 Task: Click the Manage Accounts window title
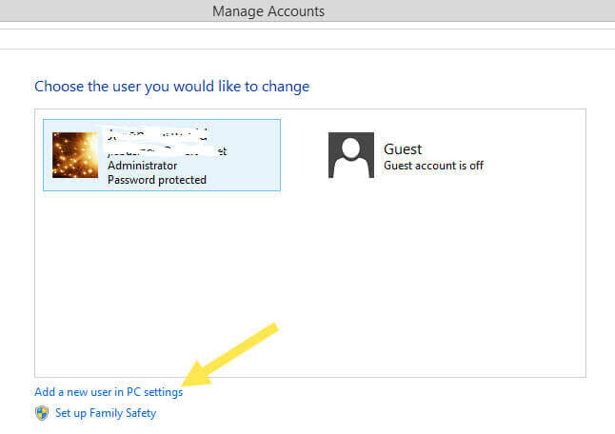268,11
